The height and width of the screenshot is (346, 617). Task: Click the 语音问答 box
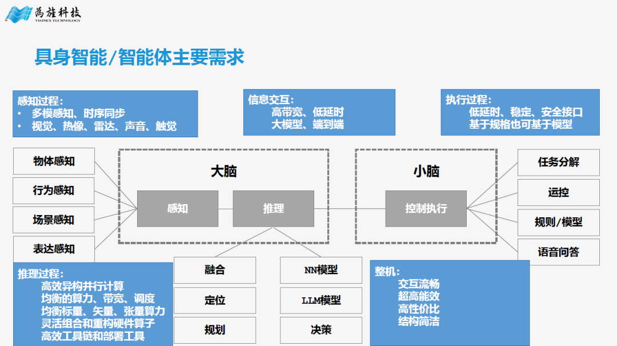click(x=559, y=252)
